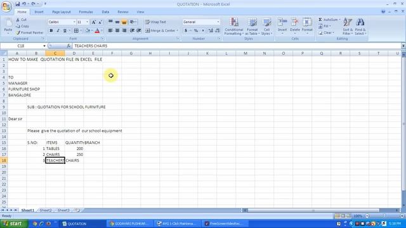The width and height of the screenshot is (406, 228).
Task: Undo the last action from quick access toolbar
Action: [x=24, y=4]
